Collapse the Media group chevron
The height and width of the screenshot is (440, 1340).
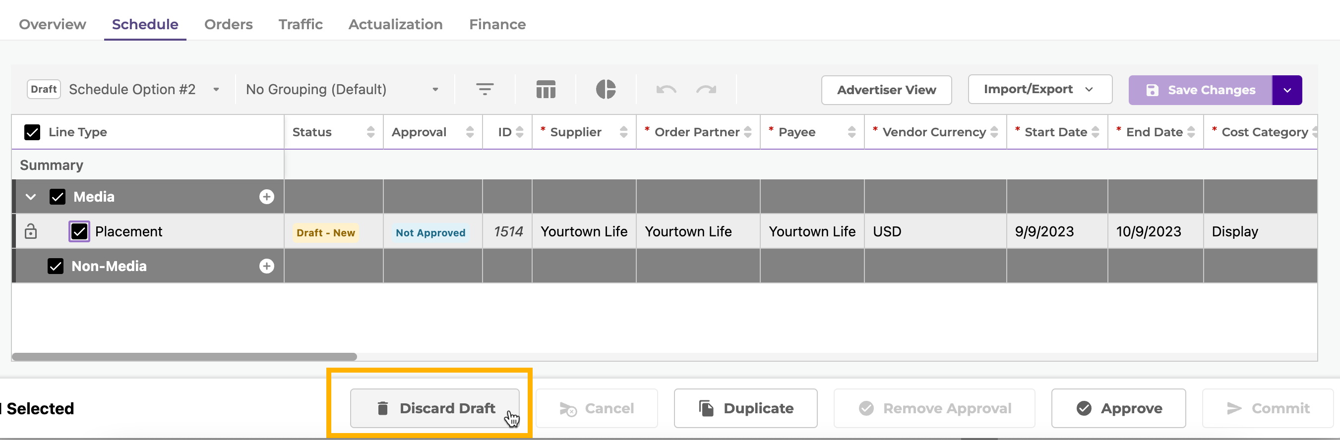point(31,197)
